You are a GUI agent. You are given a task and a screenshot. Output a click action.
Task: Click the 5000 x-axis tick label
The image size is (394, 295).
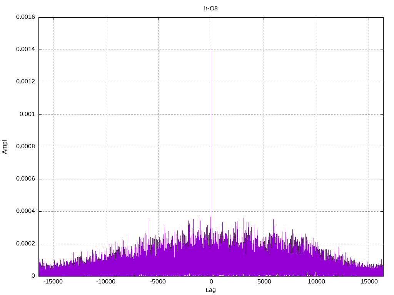coord(264,282)
